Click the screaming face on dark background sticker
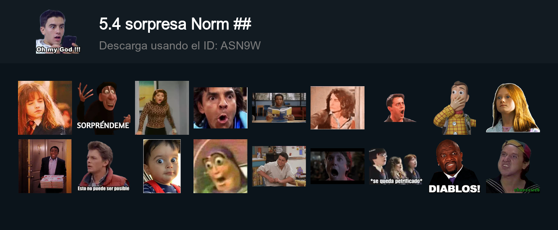558x230 pixels. coord(337,166)
